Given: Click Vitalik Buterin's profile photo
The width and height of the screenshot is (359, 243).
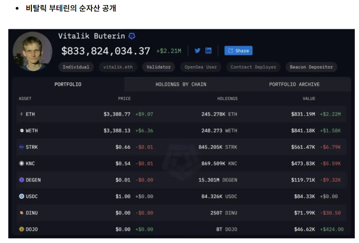Looking at the screenshot, I should point(32,51).
